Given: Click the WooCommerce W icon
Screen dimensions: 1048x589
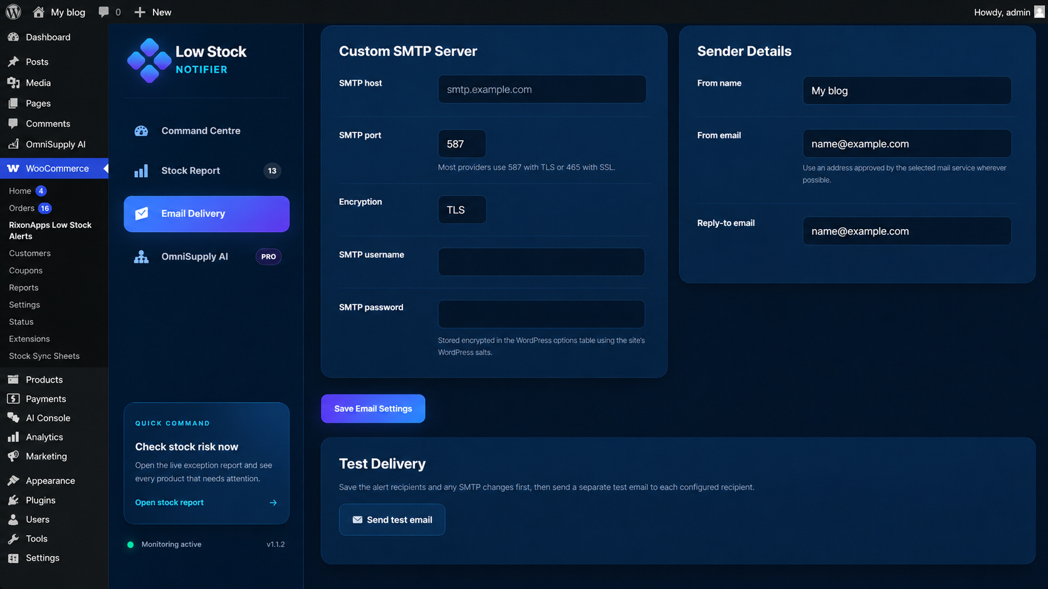Looking at the screenshot, I should 13,168.
